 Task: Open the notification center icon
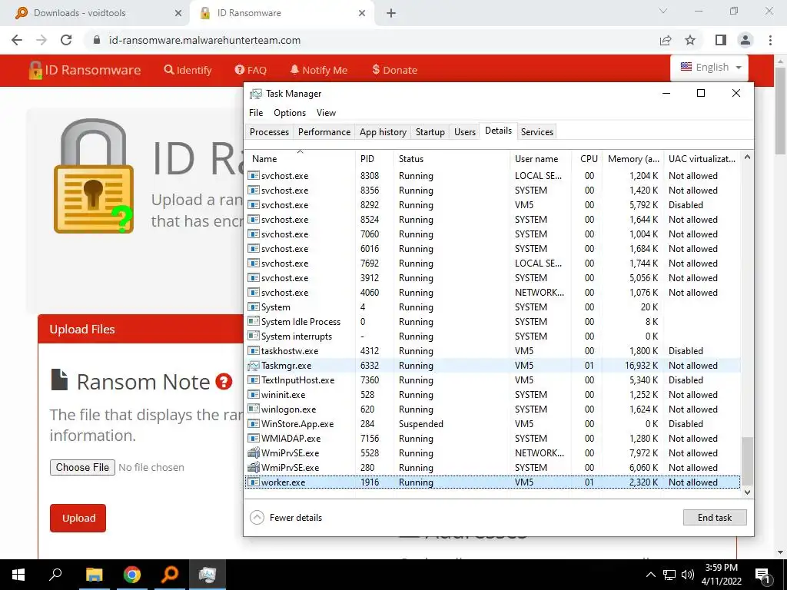(762, 575)
